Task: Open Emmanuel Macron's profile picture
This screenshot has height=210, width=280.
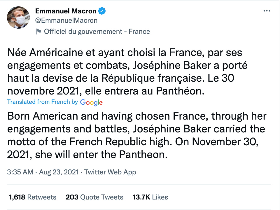Action: pos(18,17)
